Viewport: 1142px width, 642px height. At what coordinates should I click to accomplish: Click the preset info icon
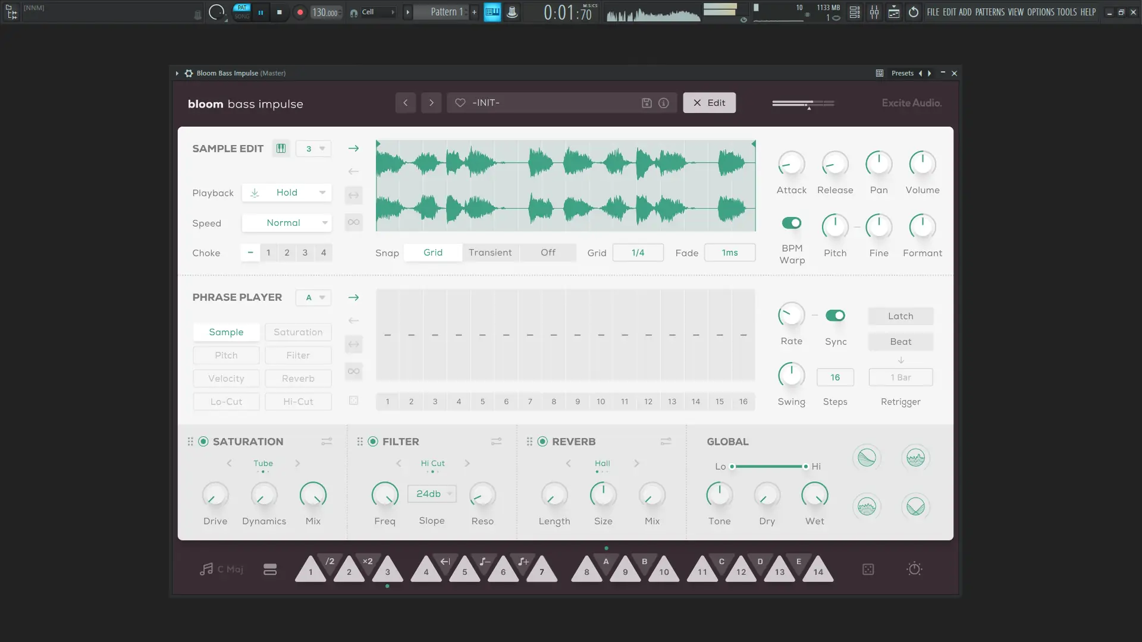click(664, 103)
